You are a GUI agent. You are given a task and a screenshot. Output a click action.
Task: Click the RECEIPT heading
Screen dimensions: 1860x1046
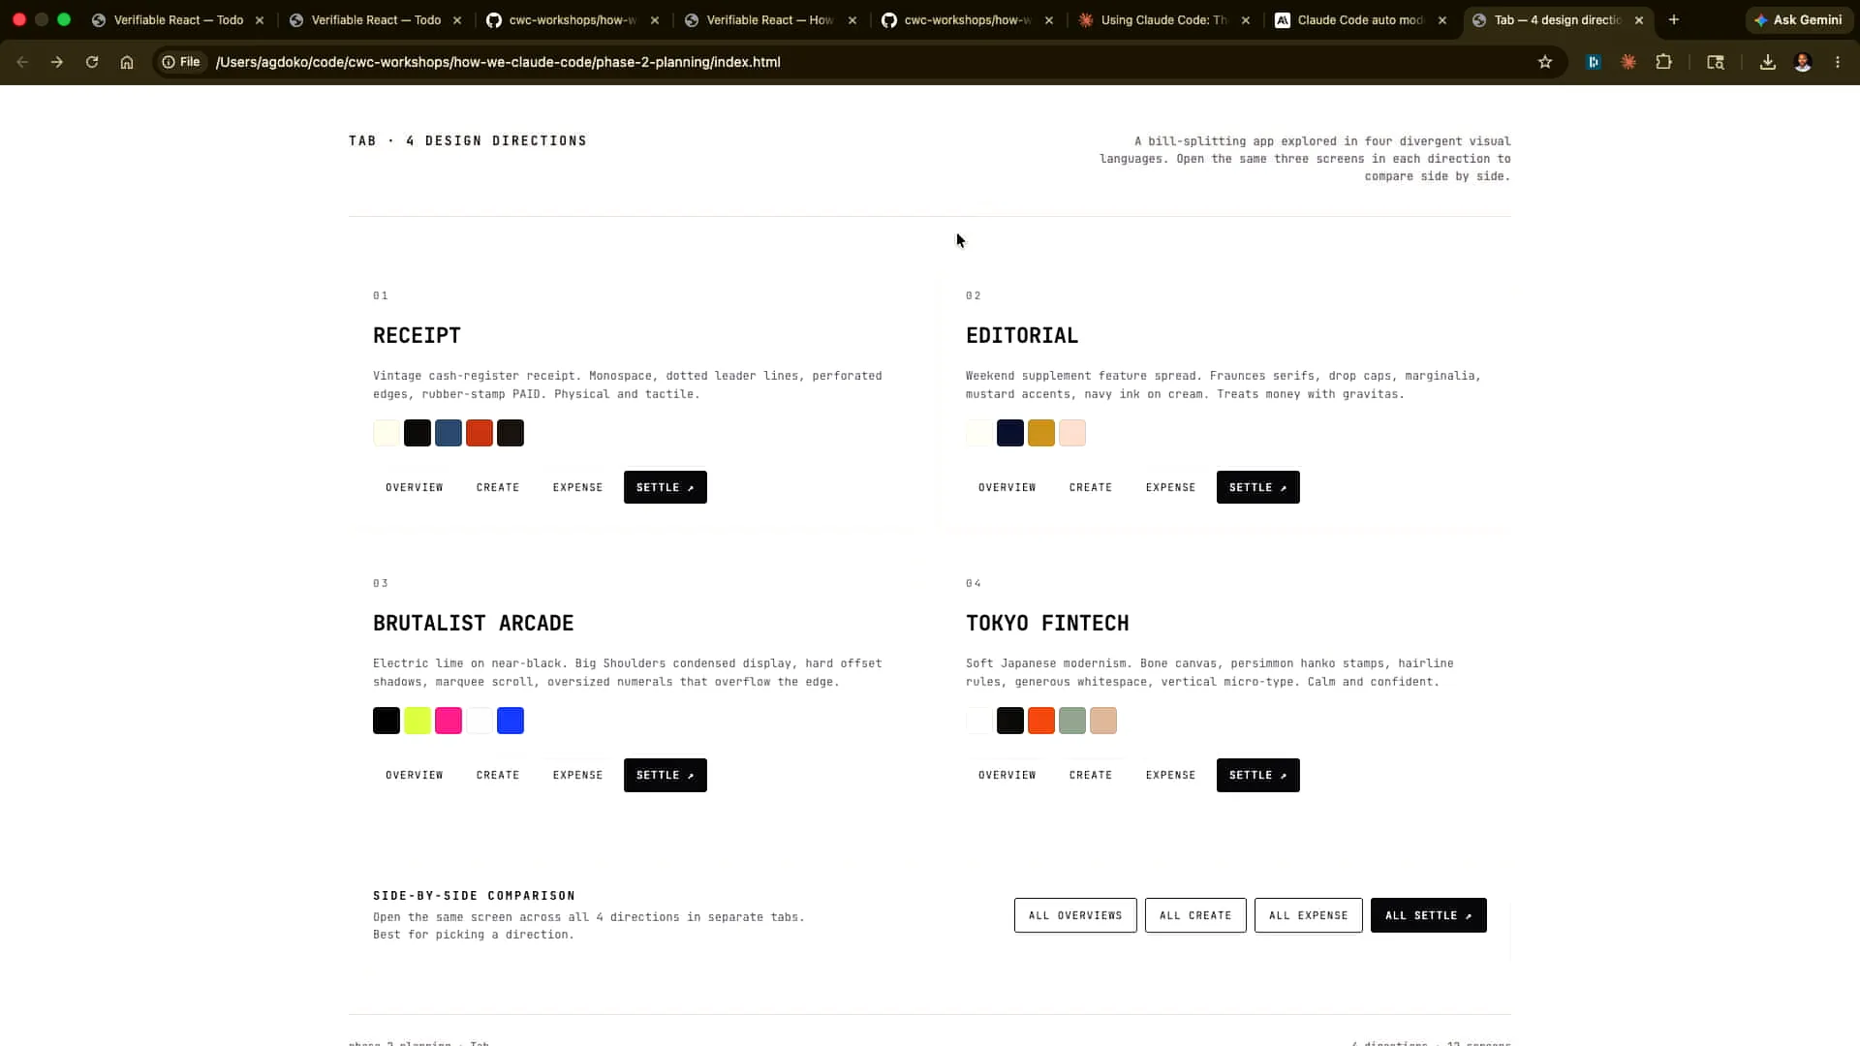pyautogui.click(x=417, y=335)
